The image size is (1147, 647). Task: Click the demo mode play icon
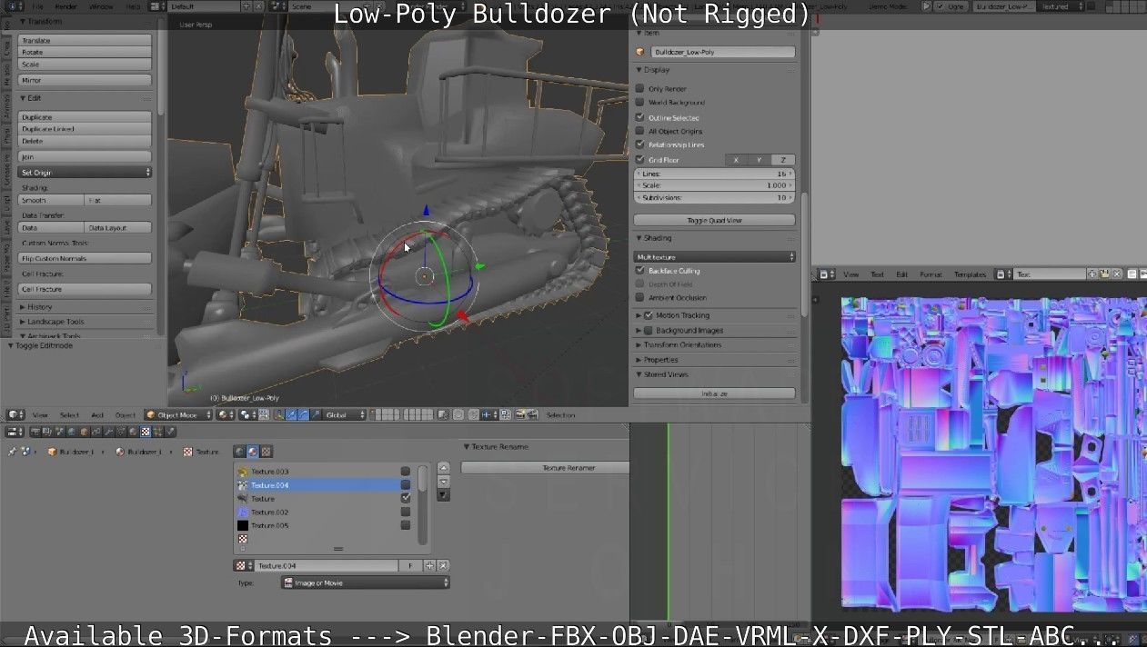[x=926, y=5]
